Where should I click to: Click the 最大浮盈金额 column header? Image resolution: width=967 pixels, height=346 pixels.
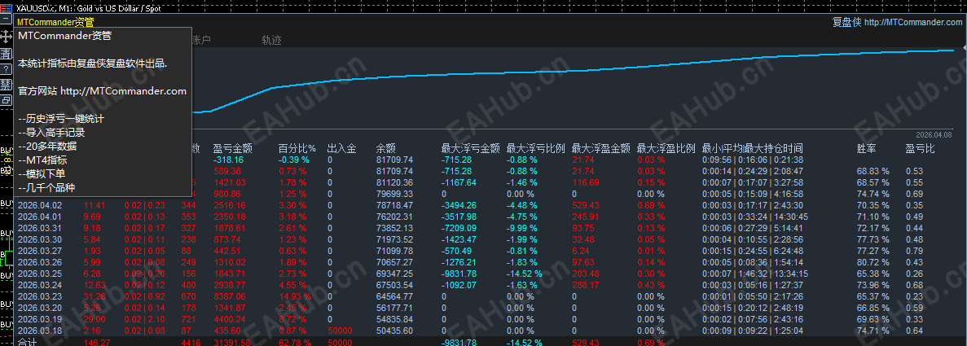601,149
